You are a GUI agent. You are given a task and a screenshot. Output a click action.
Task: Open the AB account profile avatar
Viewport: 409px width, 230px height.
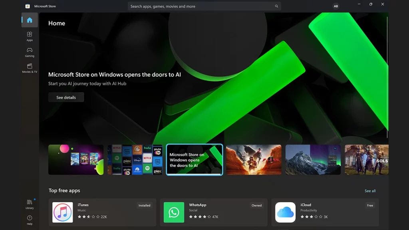click(336, 6)
